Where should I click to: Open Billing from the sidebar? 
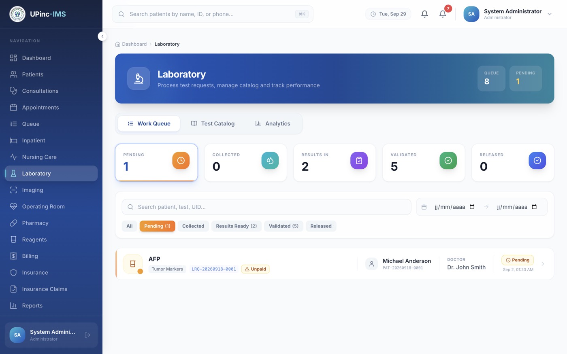51,256
